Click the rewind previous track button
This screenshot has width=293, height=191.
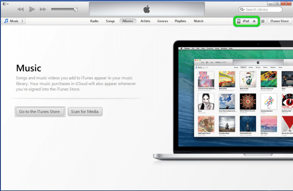click(x=21, y=9)
